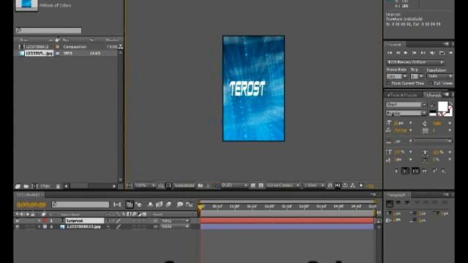Play the composition in Preview panel

pyautogui.click(x=406, y=53)
